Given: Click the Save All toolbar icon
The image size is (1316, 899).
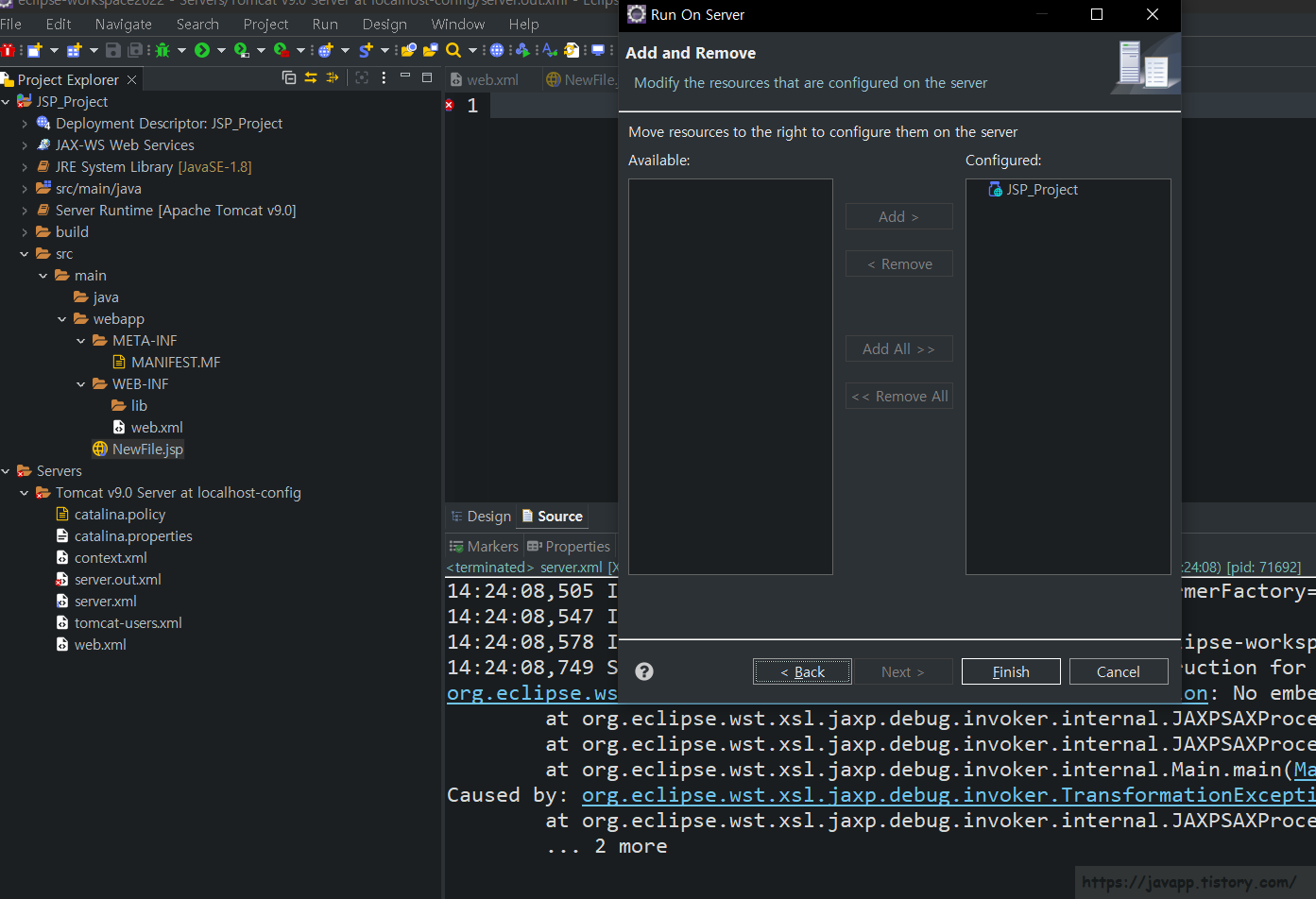Looking at the screenshot, I should point(135,50).
